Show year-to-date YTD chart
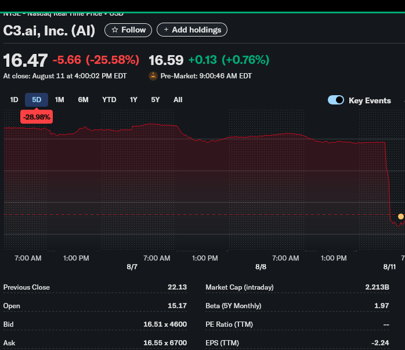The height and width of the screenshot is (350, 405). coord(109,100)
